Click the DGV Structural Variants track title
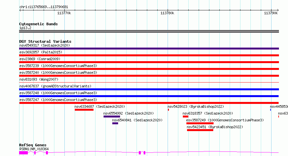The image size is (288, 156). pyautogui.click(x=45, y=41)
